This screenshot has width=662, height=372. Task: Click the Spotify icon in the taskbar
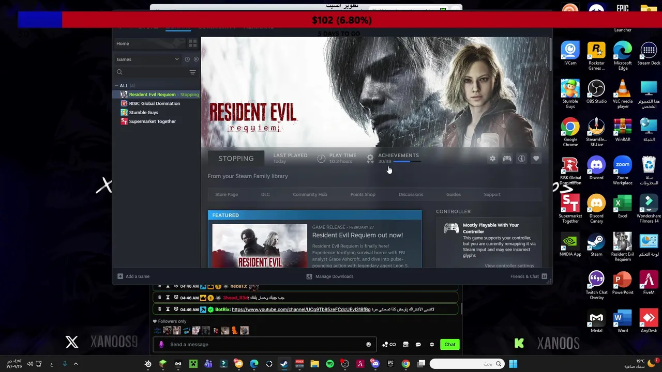pos(330,364)
